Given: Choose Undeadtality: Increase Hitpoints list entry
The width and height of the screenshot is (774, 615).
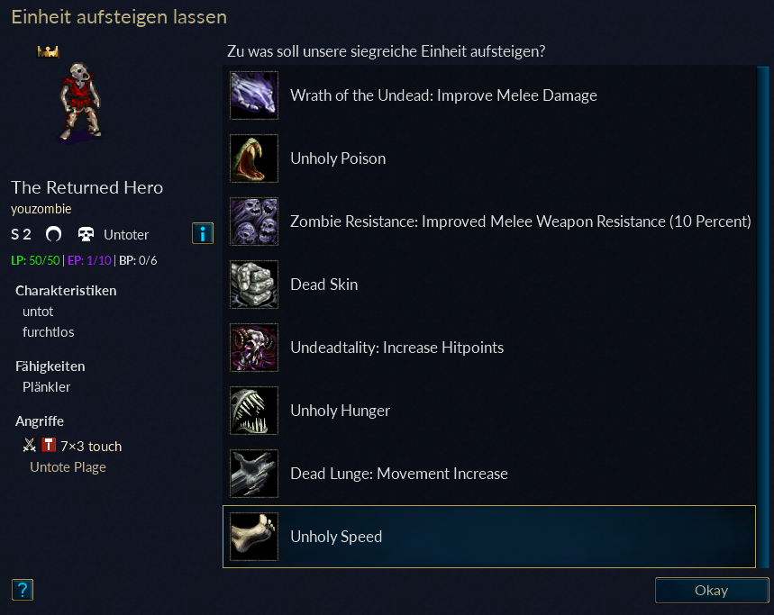Looking at the screenshot, I should [x=489, y=348].
